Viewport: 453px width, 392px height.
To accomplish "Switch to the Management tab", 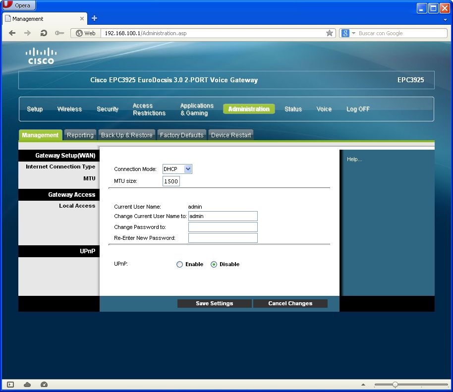I will pos(40,135).
